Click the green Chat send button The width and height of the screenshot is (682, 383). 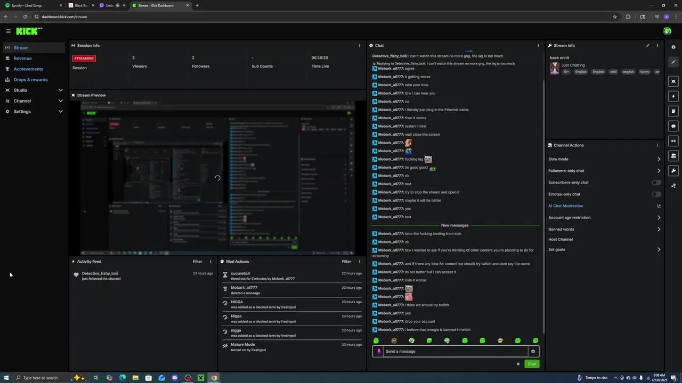pyautogui.click(x=532, y=364)
